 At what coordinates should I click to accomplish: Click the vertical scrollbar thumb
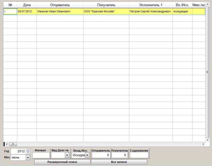(x=208, y=72)
